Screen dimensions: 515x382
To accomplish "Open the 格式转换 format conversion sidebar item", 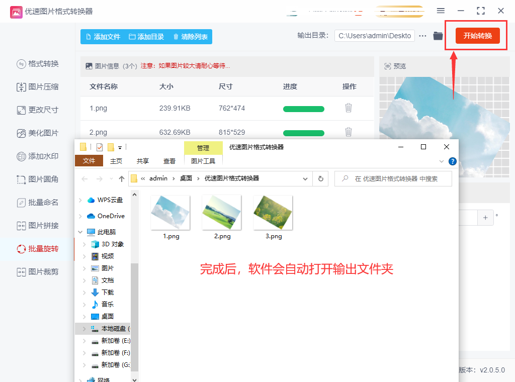I will (37, 64).
